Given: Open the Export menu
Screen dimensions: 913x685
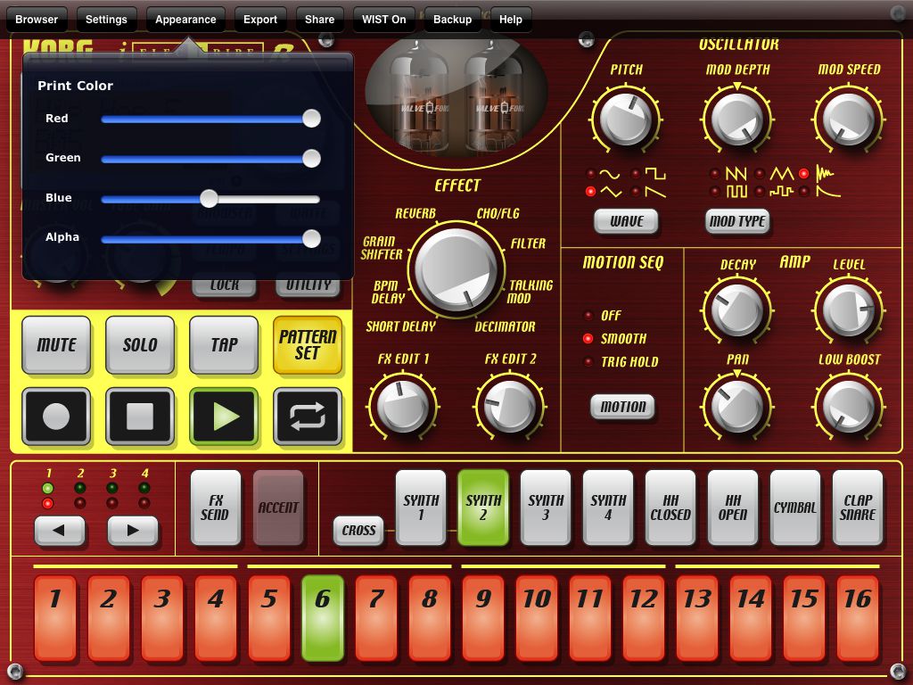Looking at the screenshot, I should [260, 20].
